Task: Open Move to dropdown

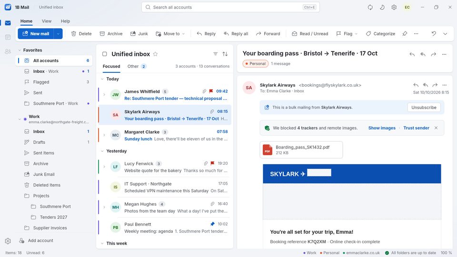Action: [x=170, y=34]
